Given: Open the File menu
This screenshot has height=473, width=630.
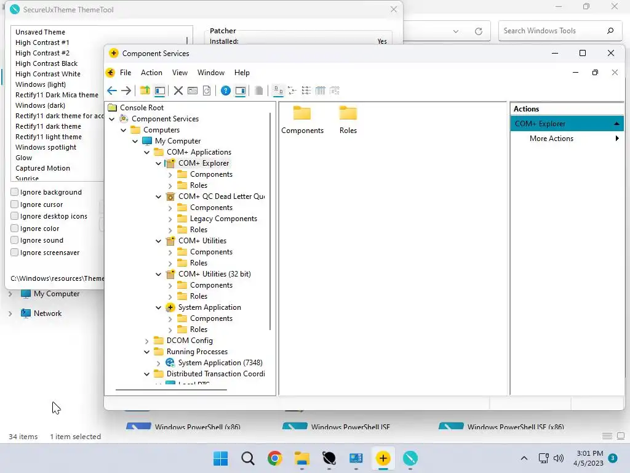Looking at the screenshot, I should [x=126, y=73].
